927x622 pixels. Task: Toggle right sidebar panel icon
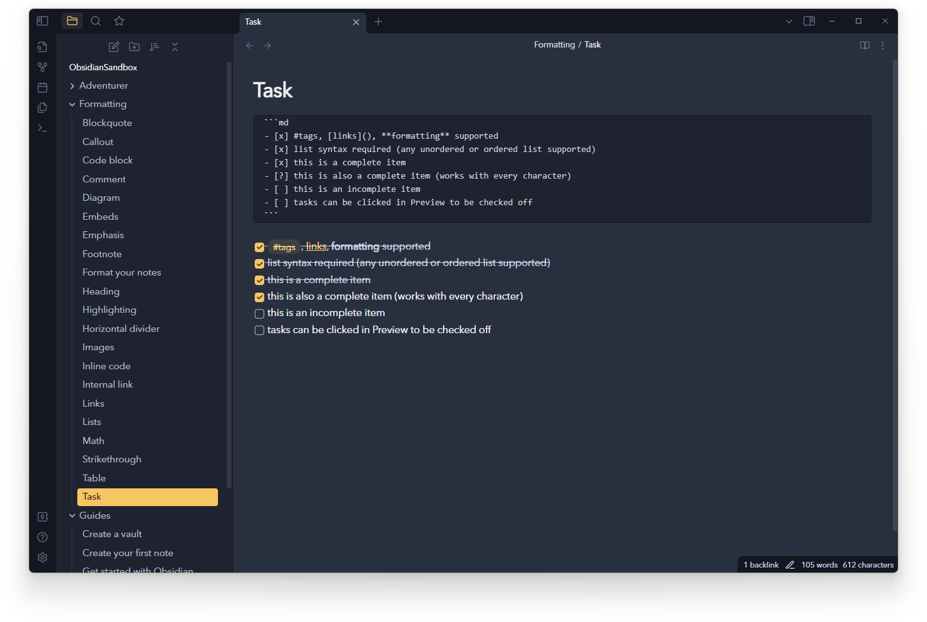click(809, 21)
